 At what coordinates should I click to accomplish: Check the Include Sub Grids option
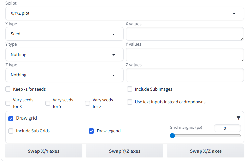pos(11,131)
